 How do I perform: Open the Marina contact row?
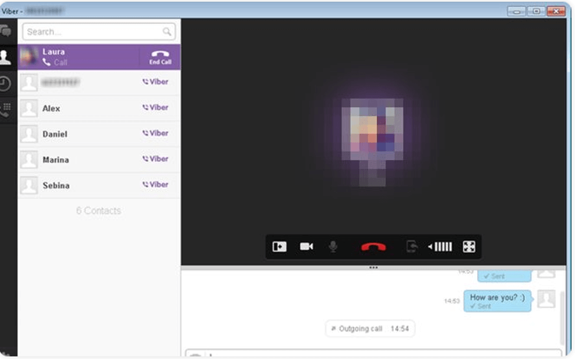point(99,159)
